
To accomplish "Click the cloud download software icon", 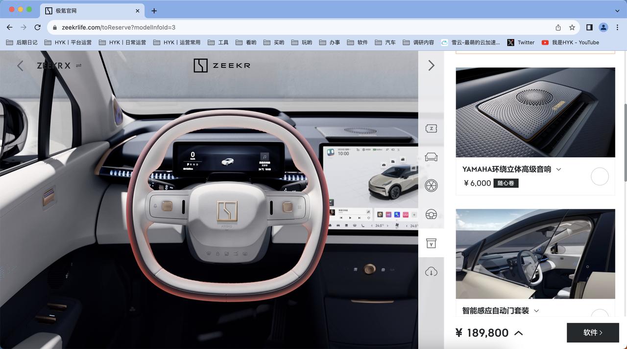I will pos(431,272).
